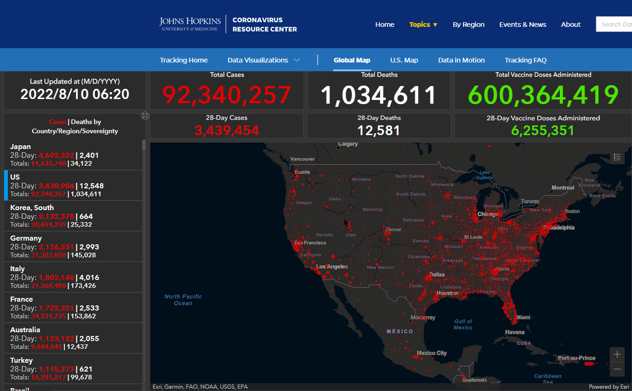
Task: Open the Topics dropdown menu
Action: tap(423, 25)
